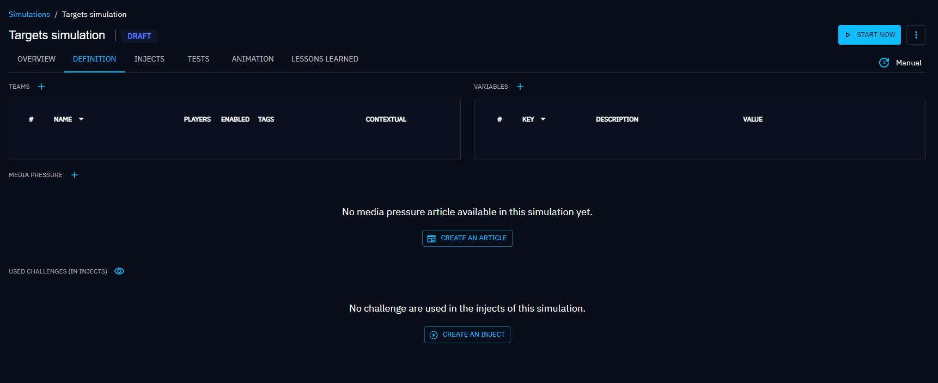938x383 pixels.
Task: Open the three-dot more options menu
Action: [x=916, y=35]
